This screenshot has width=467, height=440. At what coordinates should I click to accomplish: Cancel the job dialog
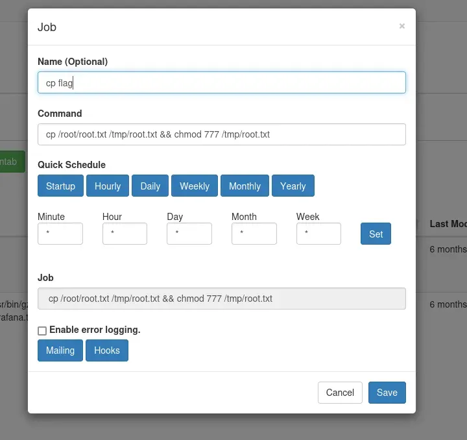tap(340, 393)
